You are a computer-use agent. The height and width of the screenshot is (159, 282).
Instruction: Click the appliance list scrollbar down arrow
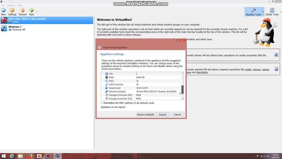182,98
